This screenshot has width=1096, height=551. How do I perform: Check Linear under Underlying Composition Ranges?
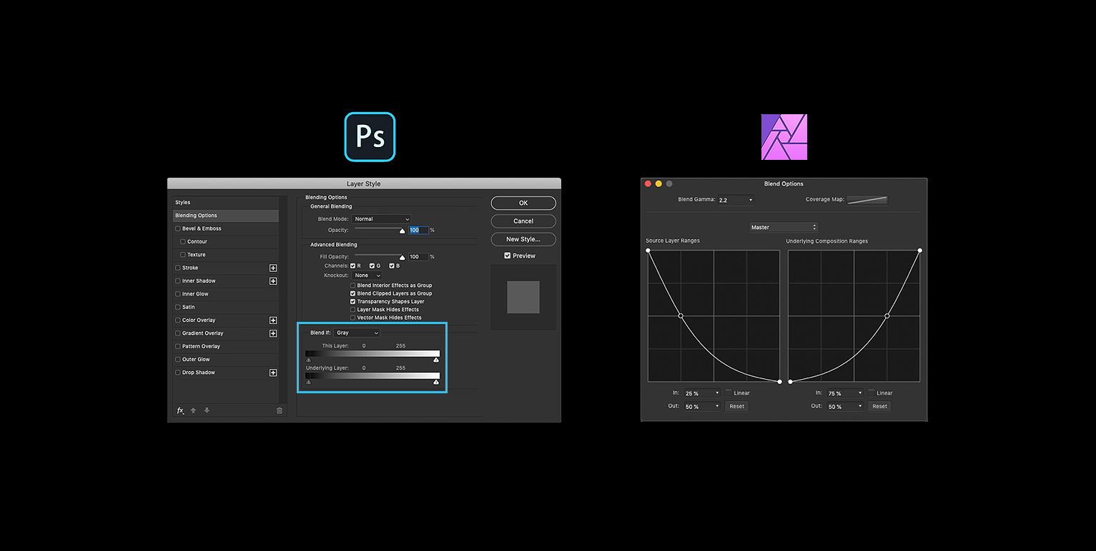872,393
